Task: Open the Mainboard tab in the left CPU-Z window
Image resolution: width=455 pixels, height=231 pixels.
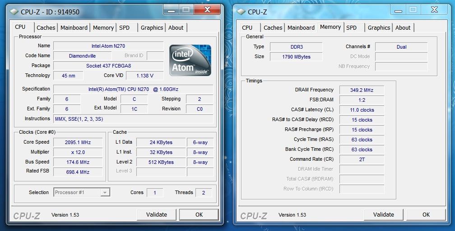Action: 74,28
